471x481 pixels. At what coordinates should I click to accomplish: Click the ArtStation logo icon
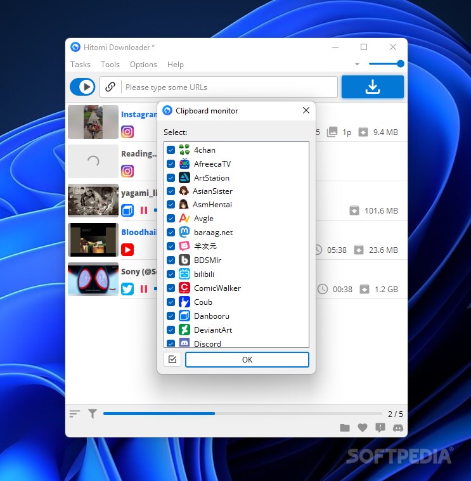(184, 177)
